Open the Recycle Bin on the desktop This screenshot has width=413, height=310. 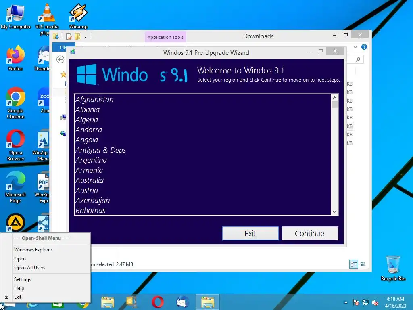pyautogui.click(x=393, y=268)
